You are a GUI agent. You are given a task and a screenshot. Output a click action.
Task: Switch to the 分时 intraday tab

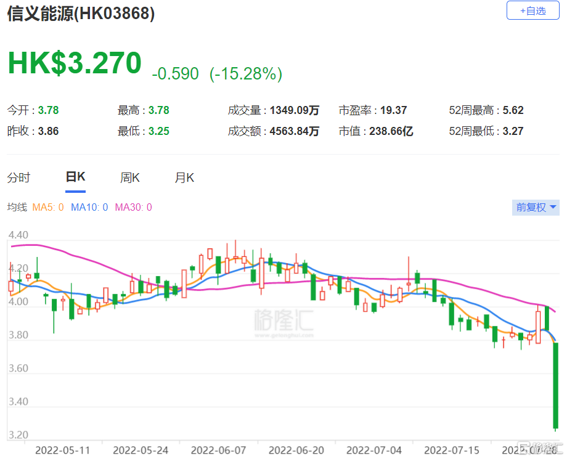pyautogui.click(x=19, y=177)
